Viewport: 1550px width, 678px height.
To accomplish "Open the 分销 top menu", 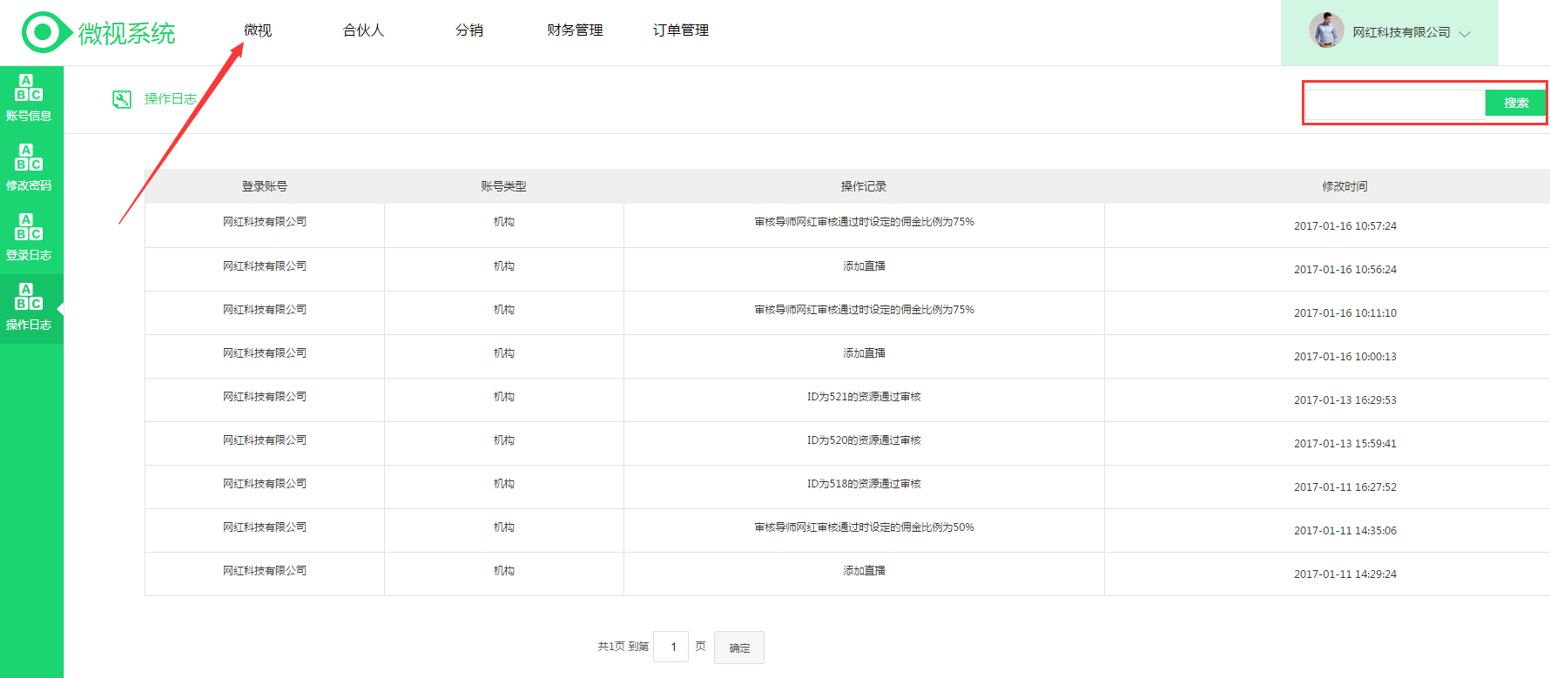I will (x=469, y=30).
